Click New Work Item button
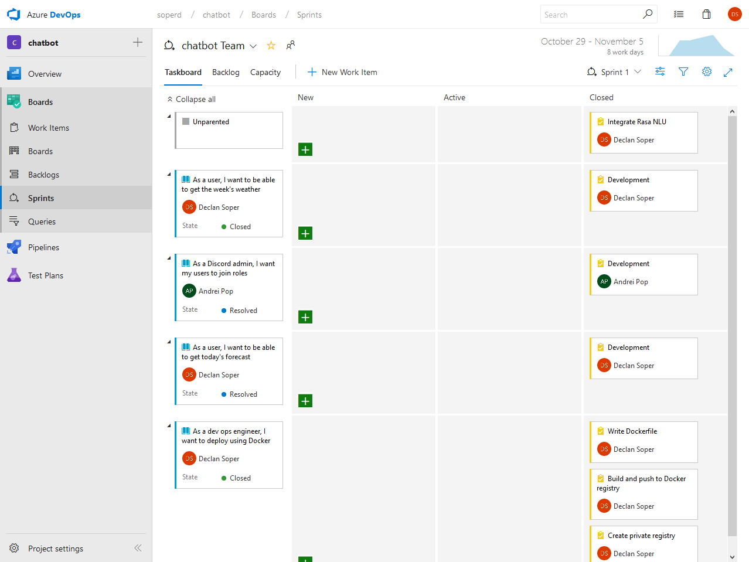Screen dimensions: 749x562 [x=342, y=72]
